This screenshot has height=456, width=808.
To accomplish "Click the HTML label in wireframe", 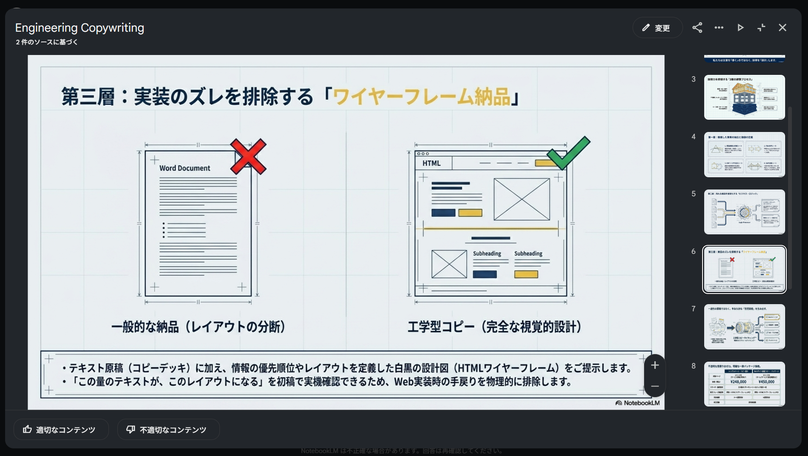I will (x=431, y=163).
